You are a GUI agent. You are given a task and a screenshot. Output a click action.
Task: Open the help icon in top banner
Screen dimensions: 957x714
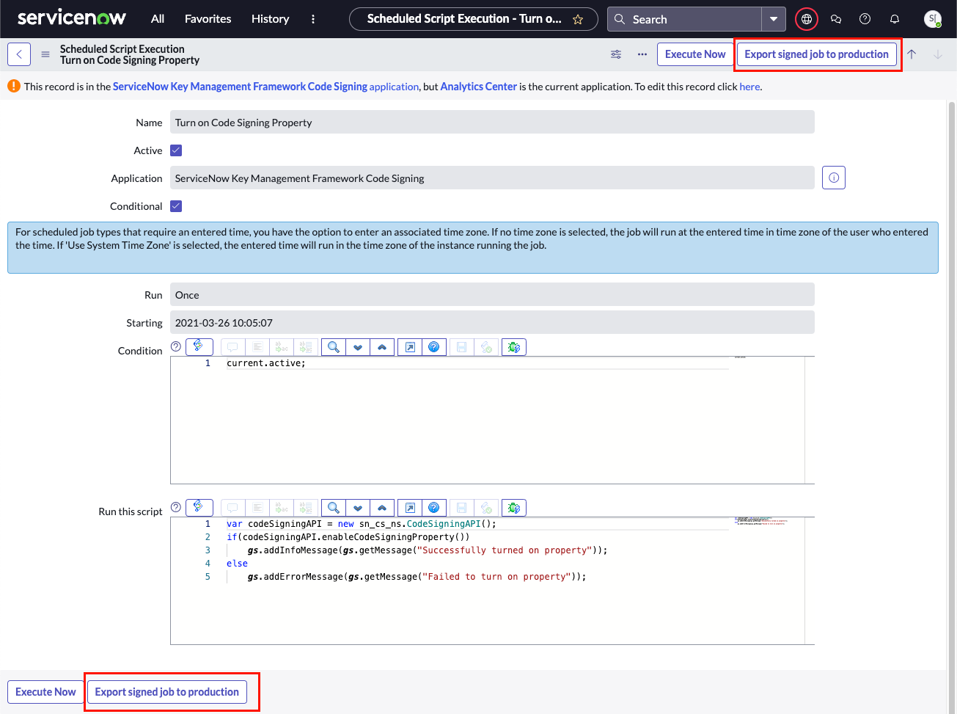tap(865, 19)
